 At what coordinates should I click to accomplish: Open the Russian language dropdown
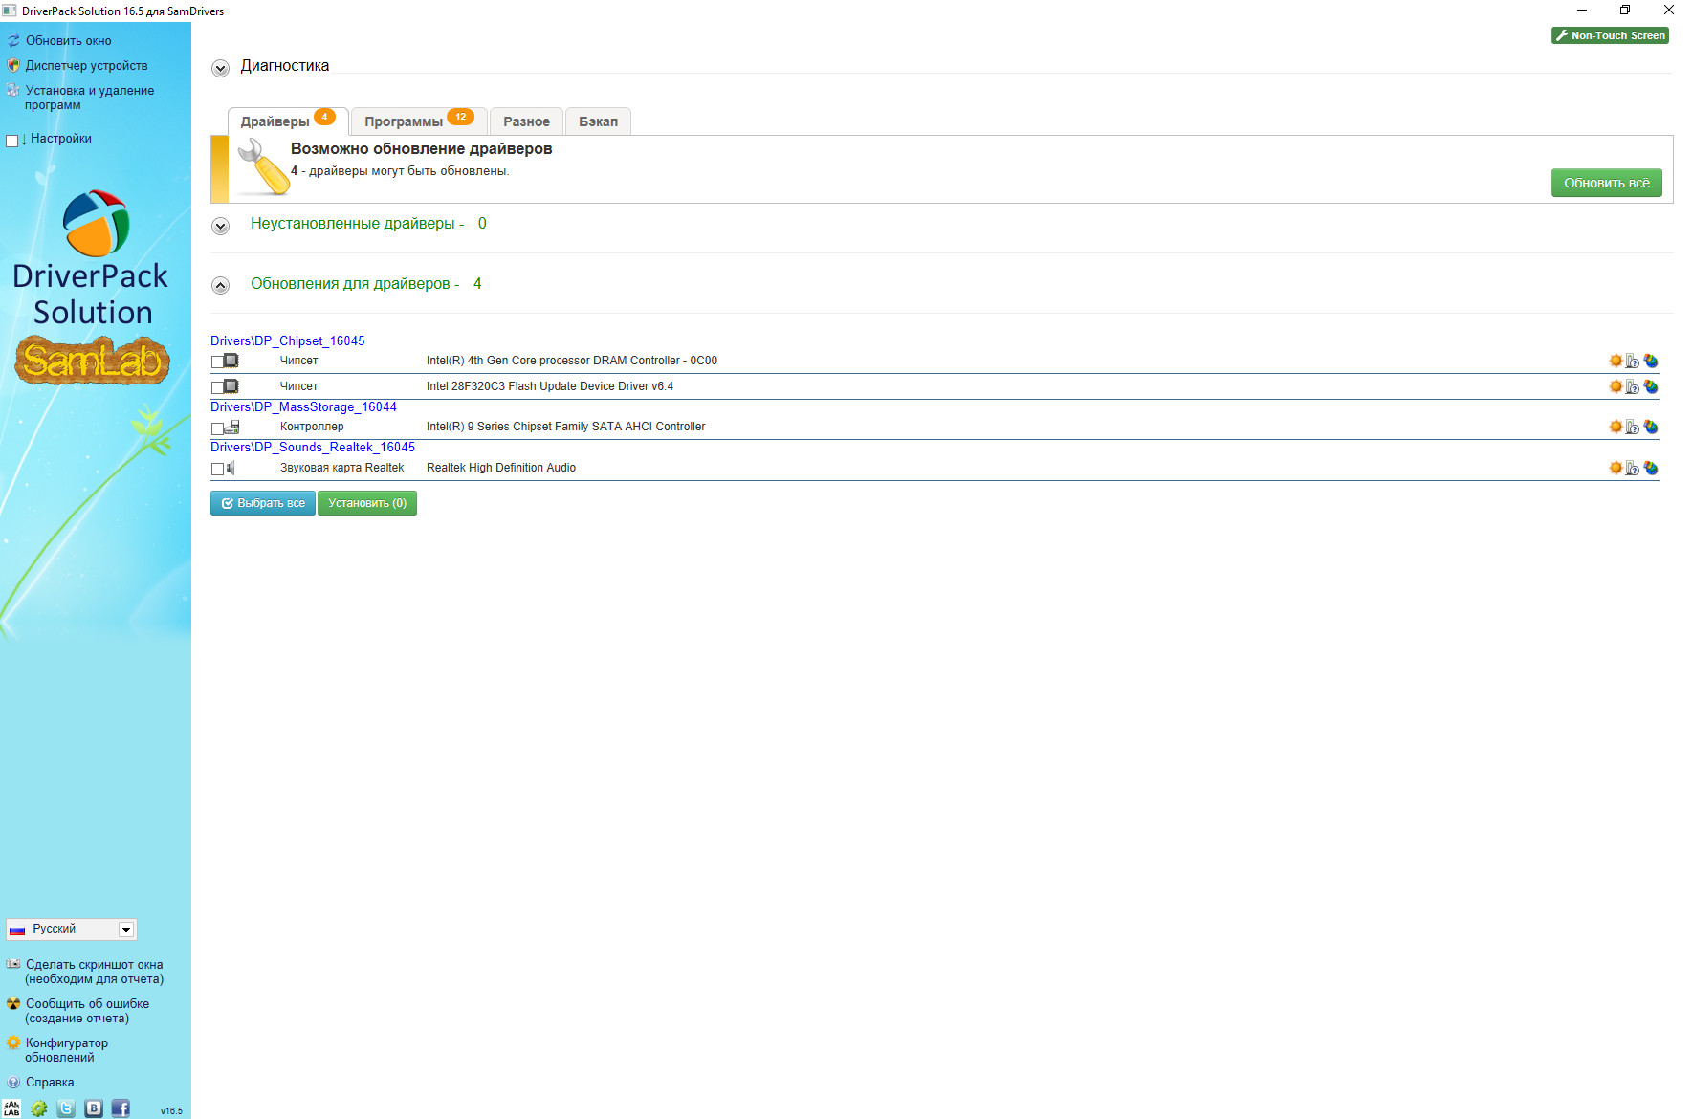click(x=125, y=930)
